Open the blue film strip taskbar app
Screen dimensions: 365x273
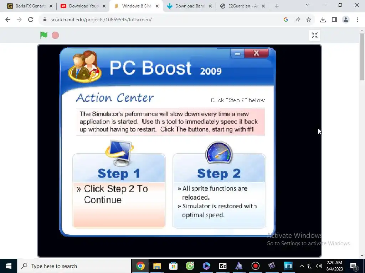[x=288, y=266]
